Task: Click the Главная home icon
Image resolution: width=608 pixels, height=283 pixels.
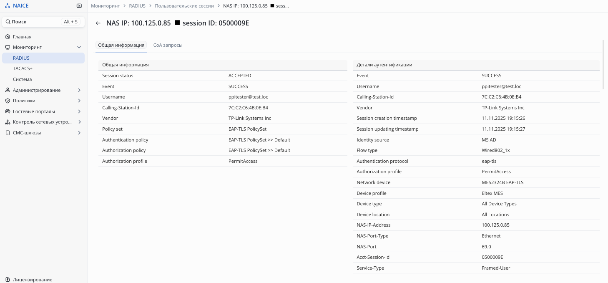Action: pyautogui.click(x=8, y=37)
